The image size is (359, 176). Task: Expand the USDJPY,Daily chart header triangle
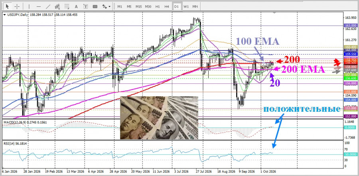[4, 15]
